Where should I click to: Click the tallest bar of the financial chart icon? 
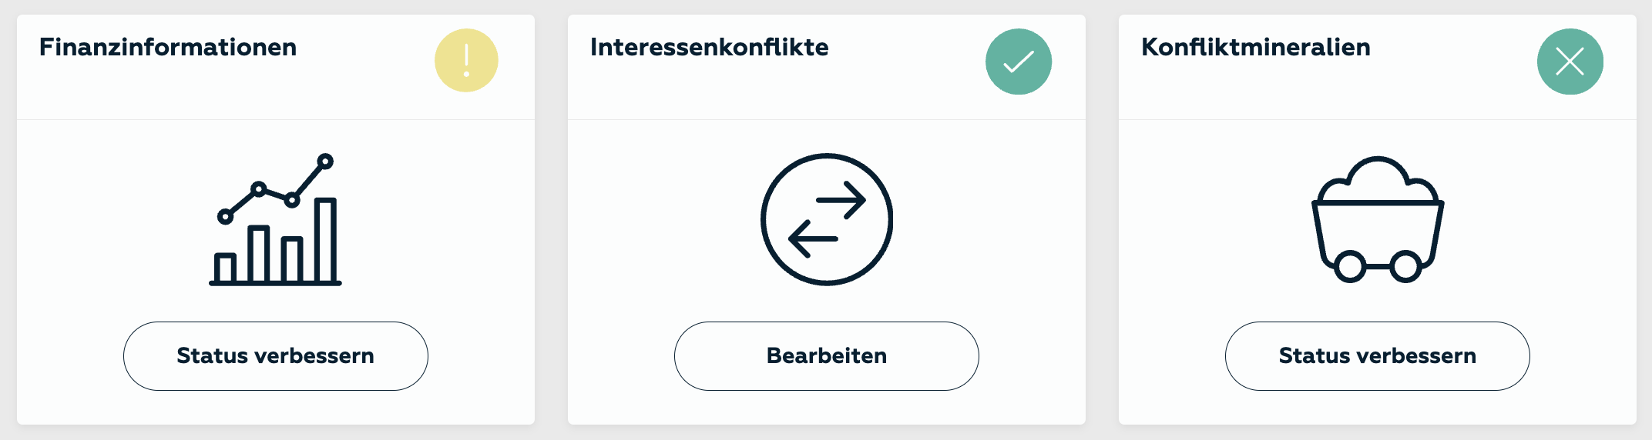pyautogui.click(x=326, y=241)
